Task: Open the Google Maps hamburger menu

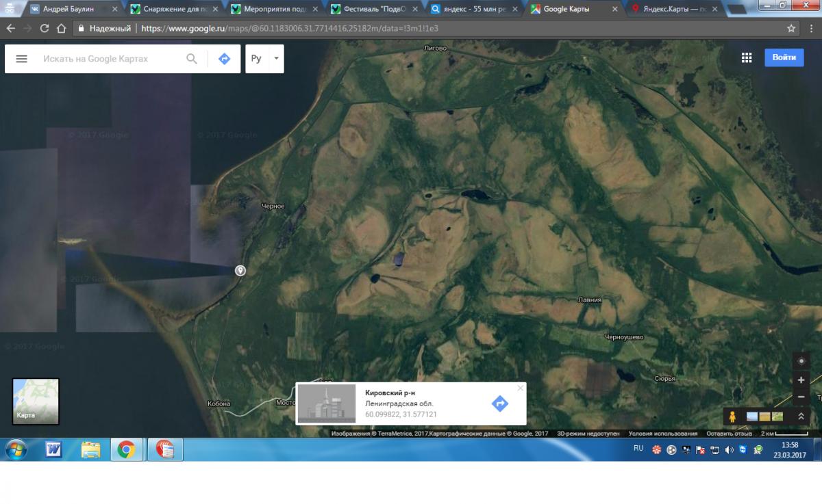Action: click(x=21, y=59)
